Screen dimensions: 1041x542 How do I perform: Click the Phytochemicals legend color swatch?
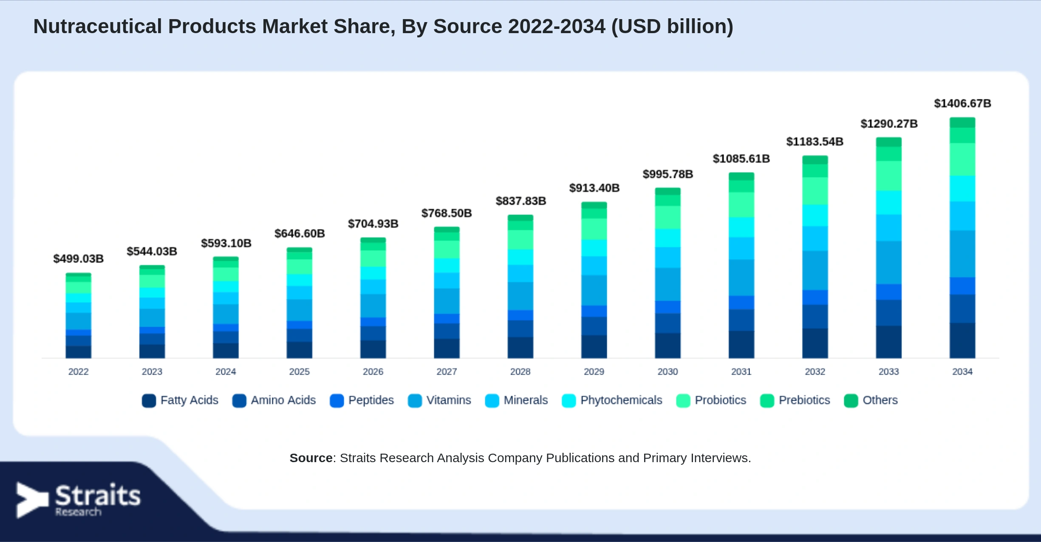tap(569, 401)
